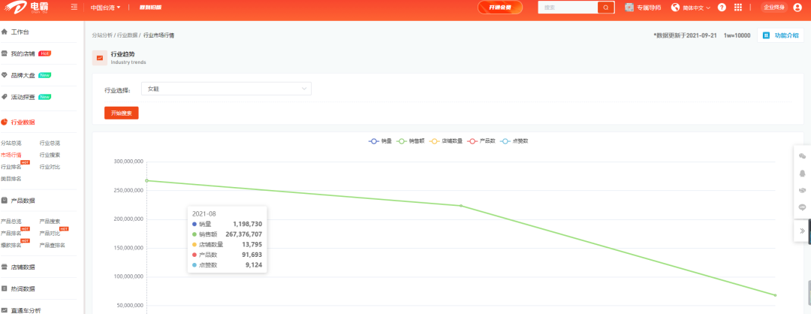This screenshot has height=314, width=811.
Task: Open the 专属导师 tutor avatar
Action: tap(629, 8)
